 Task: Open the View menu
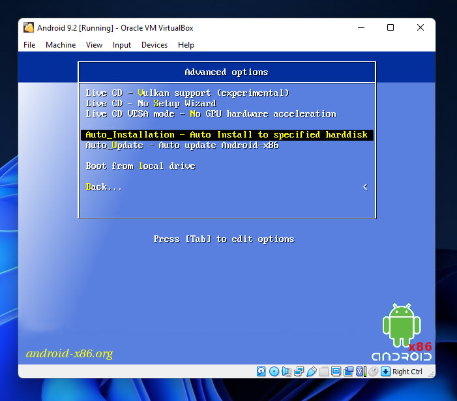(94, 45)
